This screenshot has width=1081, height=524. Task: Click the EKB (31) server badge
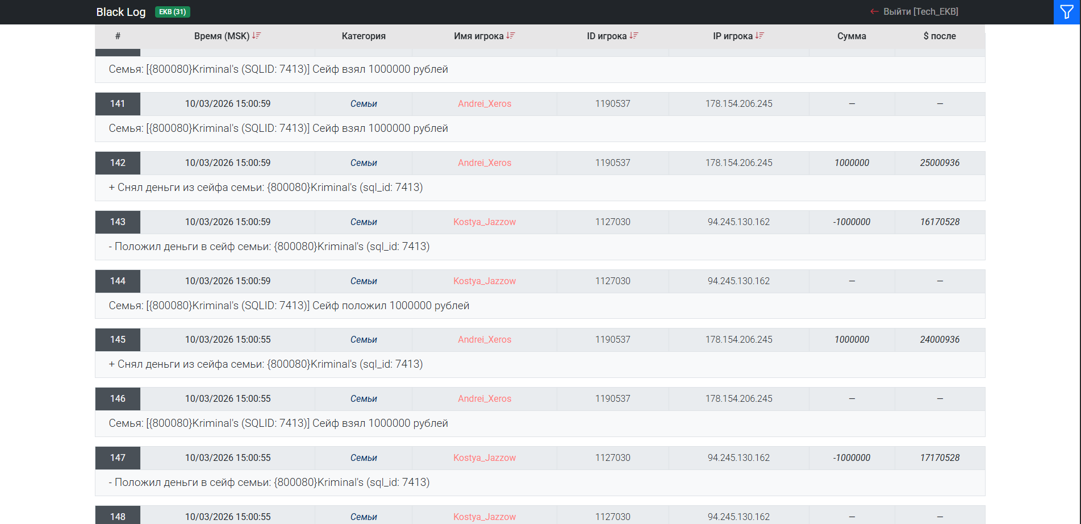tap(173, 12)
